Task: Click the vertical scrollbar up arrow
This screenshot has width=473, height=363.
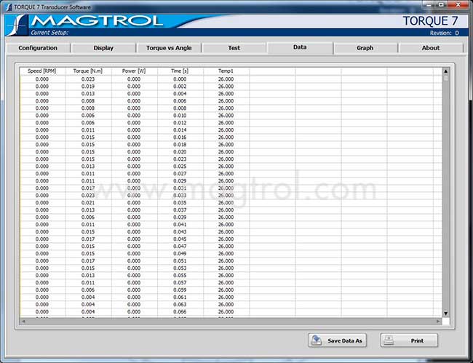Action: [x=445, y=71]
